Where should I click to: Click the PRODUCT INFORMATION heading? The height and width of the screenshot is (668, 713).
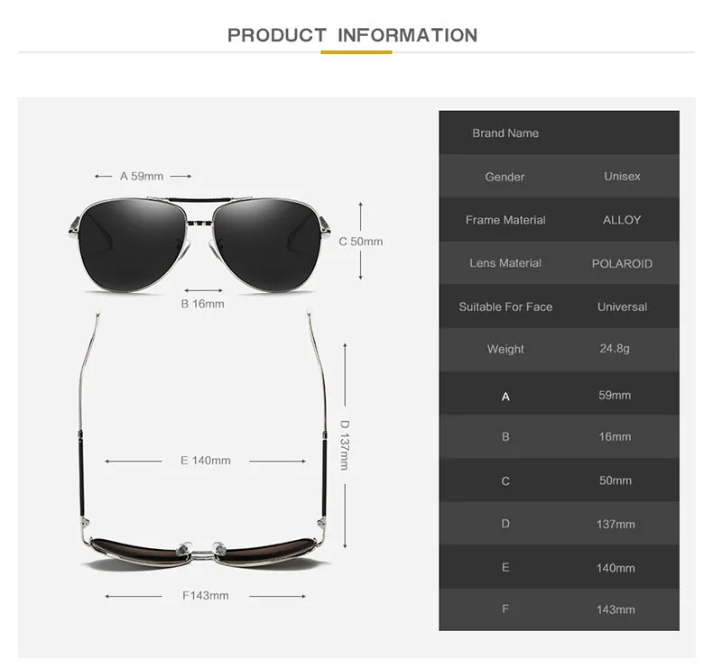[352, 35]
